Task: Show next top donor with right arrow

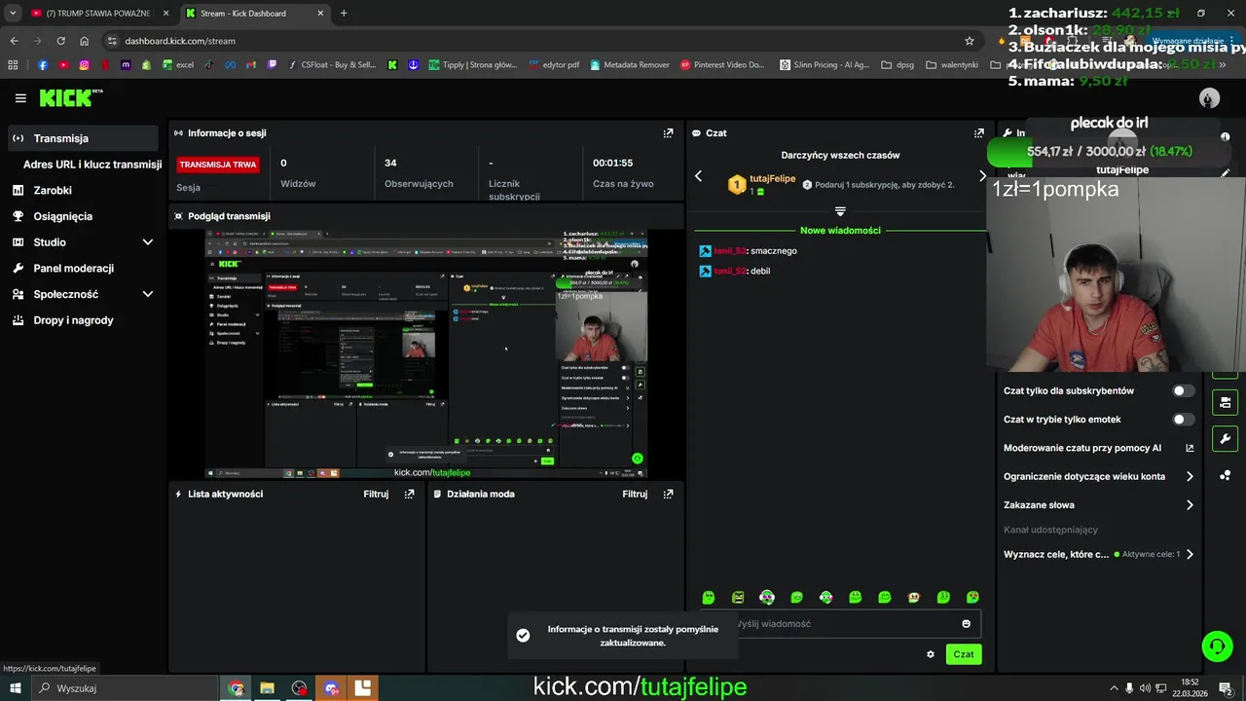Action: pyautogui.click(x=982, y=176)
